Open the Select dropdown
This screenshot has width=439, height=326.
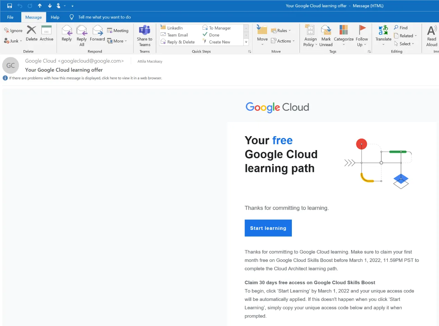pos(404,44)
